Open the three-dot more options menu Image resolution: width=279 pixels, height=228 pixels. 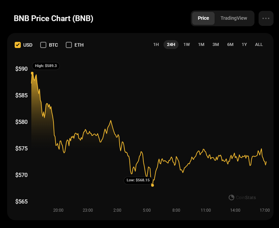pos(266,18)
